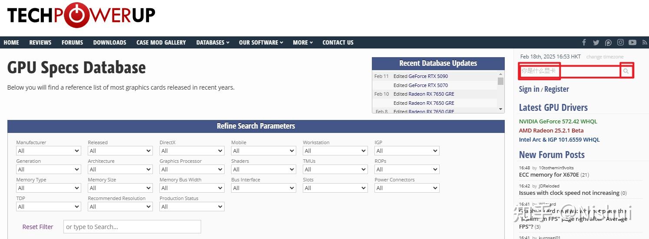The image size is (649, 239).
Task: Click the Recent Database Updates scrollbar down arrow
Action: [x=500, y=109]
